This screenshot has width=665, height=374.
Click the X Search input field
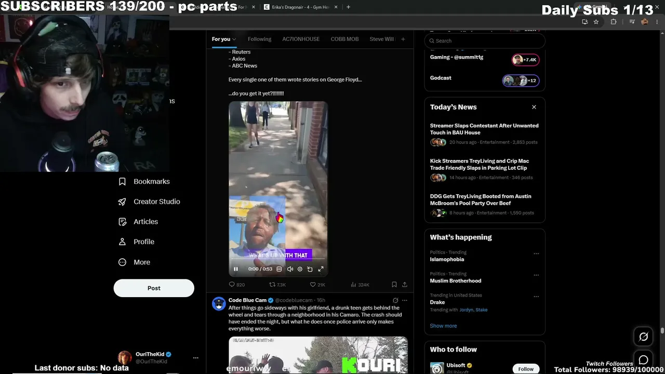click(x=485, y=41)
